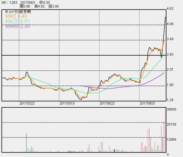Select the 20170510 date axis label
This screenshot has height=157, width=183.
click(x=67, y=103)
